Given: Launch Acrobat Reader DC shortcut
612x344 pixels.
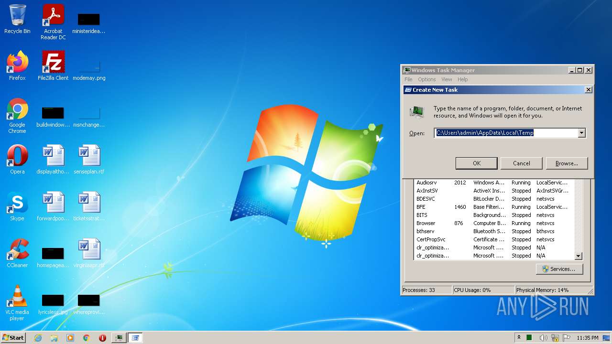Looking at the screenshot, I should 53,22.
